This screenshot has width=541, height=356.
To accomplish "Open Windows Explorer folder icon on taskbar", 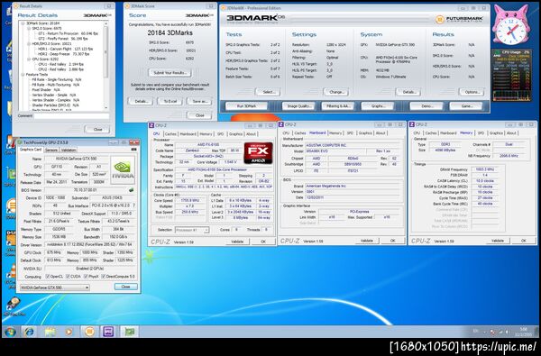I will 50,332.
